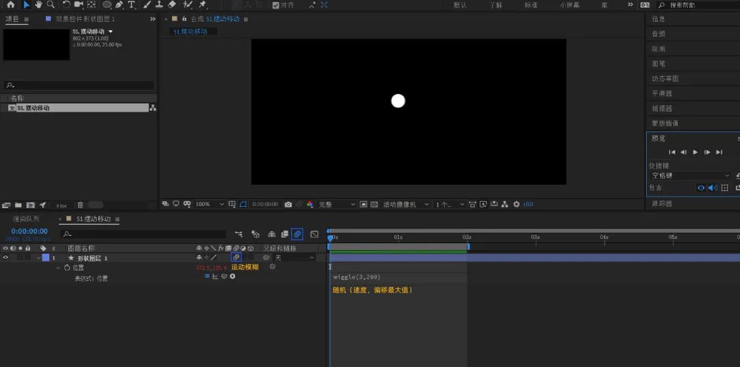
Task: Select the Hand tool
Action: pos(38,5)
